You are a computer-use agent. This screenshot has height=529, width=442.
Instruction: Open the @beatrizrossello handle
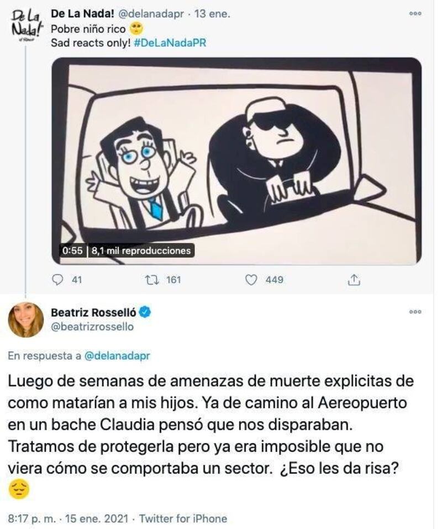tap(92, 327)
